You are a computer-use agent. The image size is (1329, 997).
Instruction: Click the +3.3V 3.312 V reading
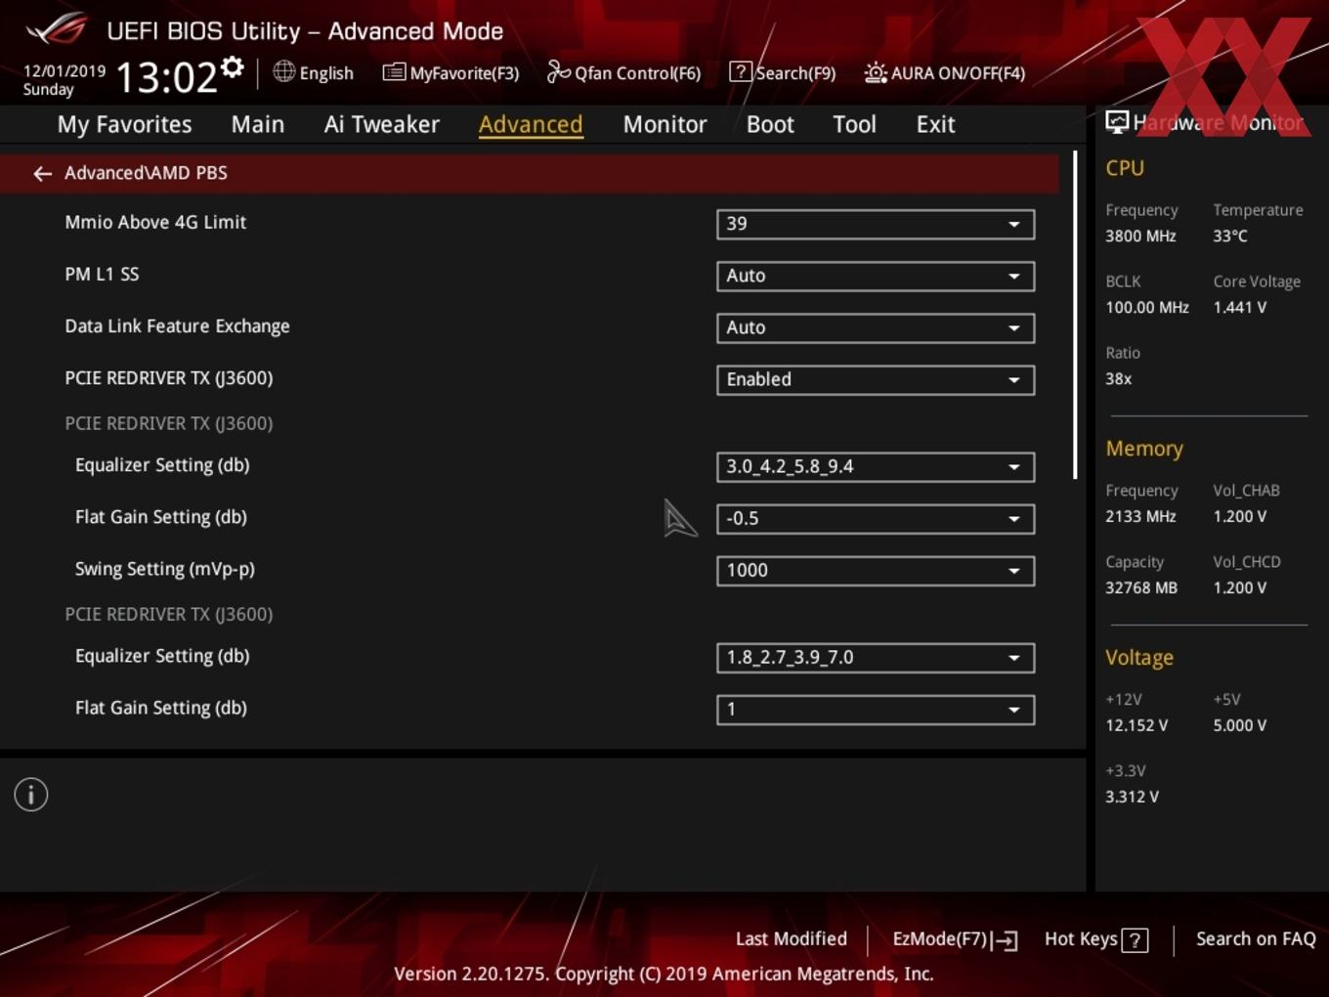(x=1132, y=797)
